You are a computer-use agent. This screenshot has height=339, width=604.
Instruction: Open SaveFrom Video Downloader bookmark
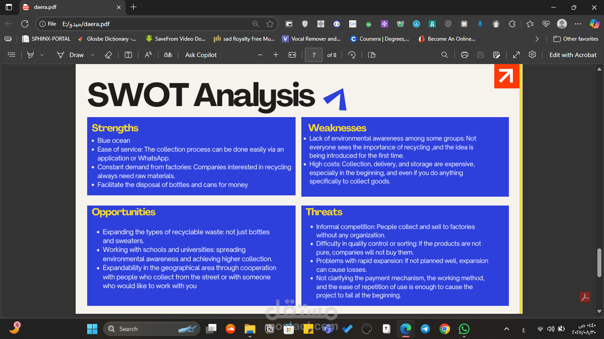click(x=176, y=39)
